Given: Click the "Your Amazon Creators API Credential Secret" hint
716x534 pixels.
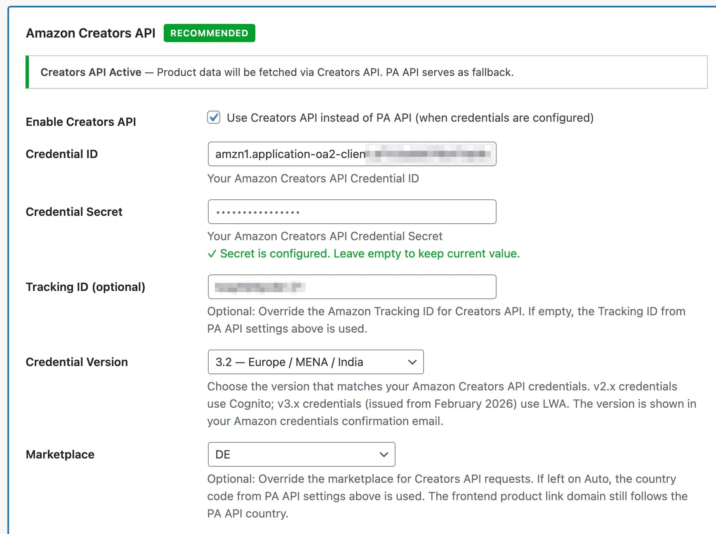Looking at the screenshot, I should tap(325, 236).
